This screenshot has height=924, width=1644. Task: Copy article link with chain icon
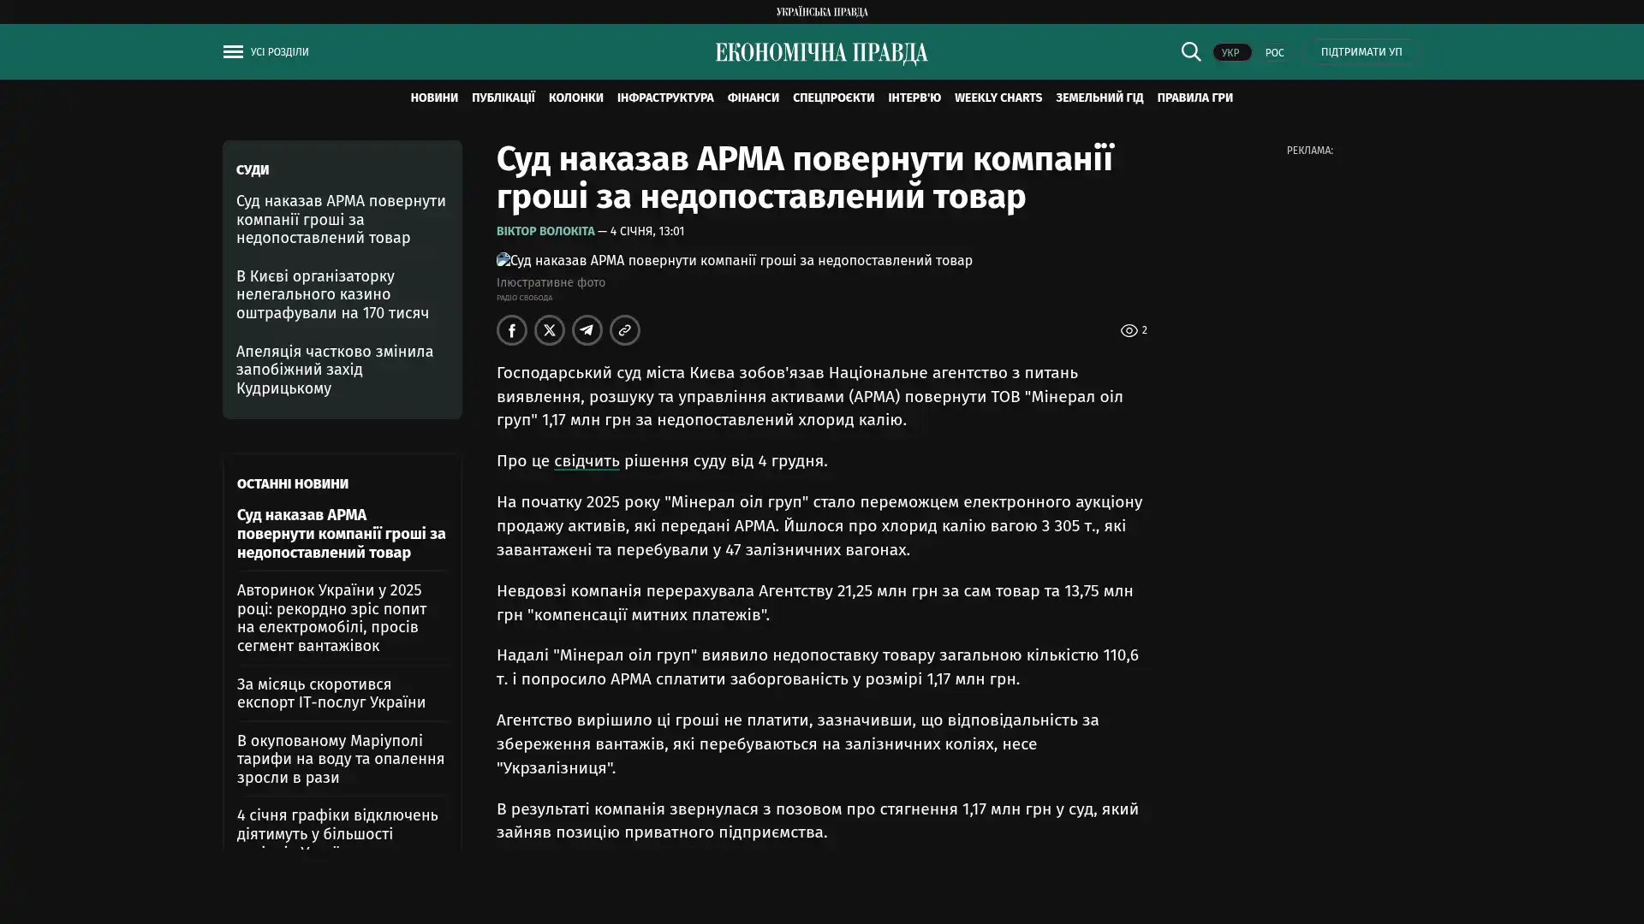(x=625, y=330)
